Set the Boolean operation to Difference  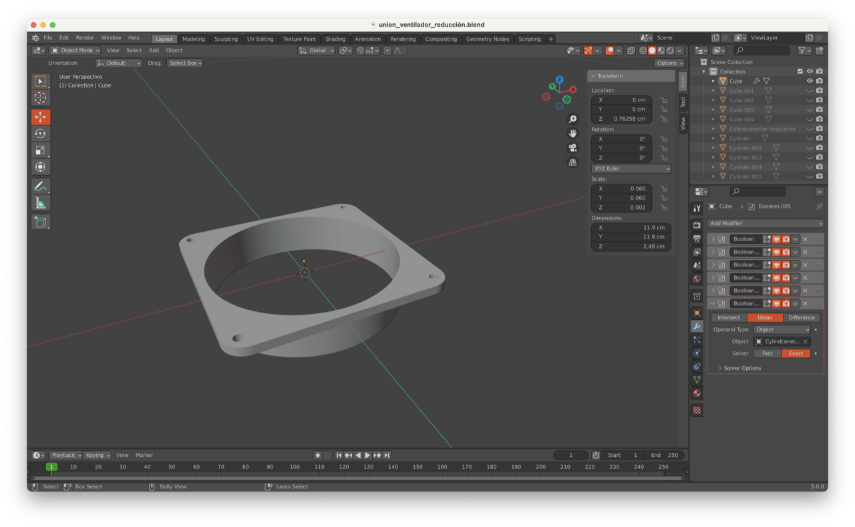[802, 317]
